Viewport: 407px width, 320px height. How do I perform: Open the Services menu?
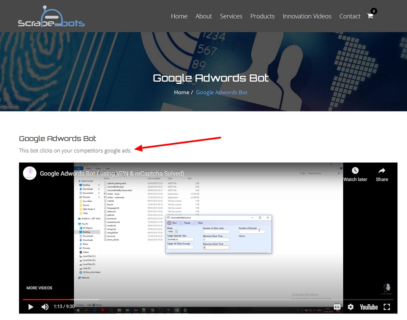231,16
